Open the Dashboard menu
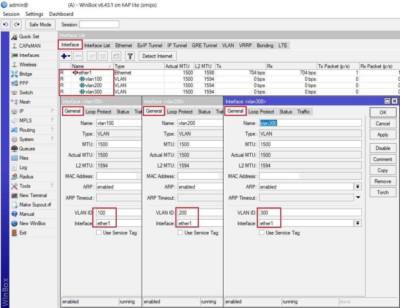 click(61, 14)
